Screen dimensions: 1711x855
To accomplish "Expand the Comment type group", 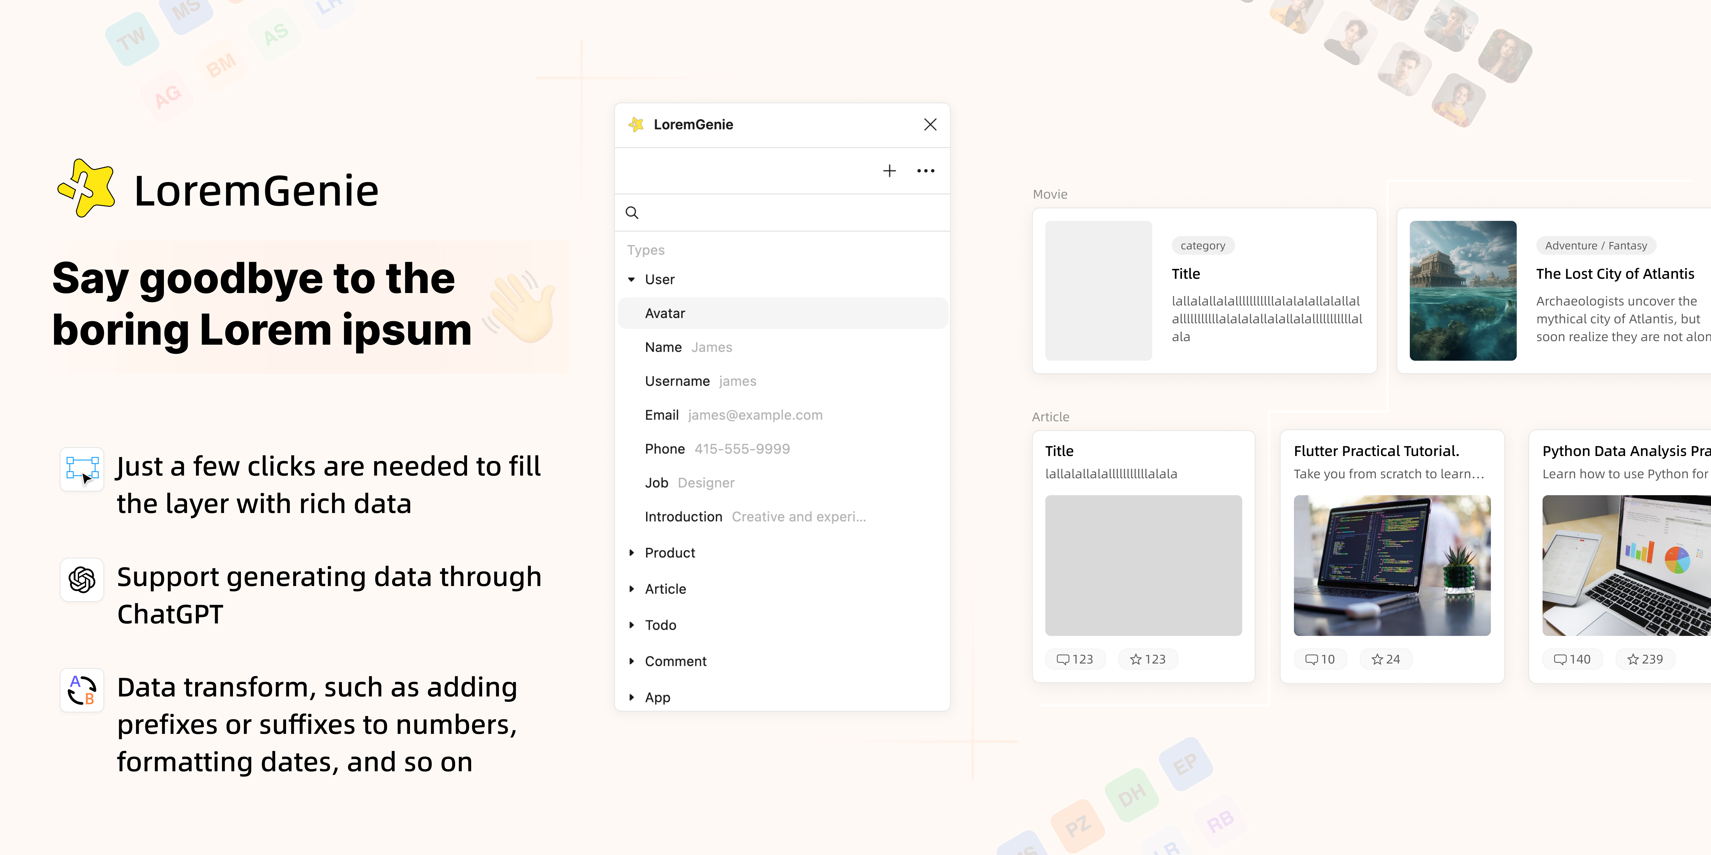I will tap(632, 661).
